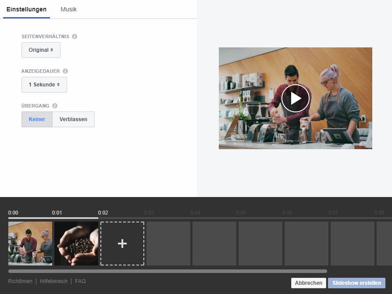392x294 pixels.
Task: Play the slideshow preview video
Action: pos(295,98)
